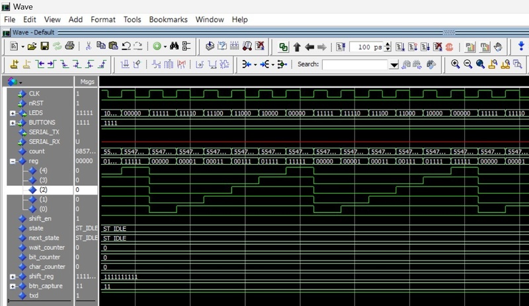Viewport: 529px width, 306px height.
Task: Click the Insert Cursor icon
Action: click(15, 64)
